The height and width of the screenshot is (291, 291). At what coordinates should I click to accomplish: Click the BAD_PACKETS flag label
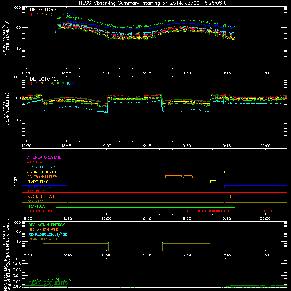(40, 211)
